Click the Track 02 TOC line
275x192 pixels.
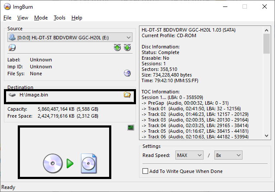point(195,114)
